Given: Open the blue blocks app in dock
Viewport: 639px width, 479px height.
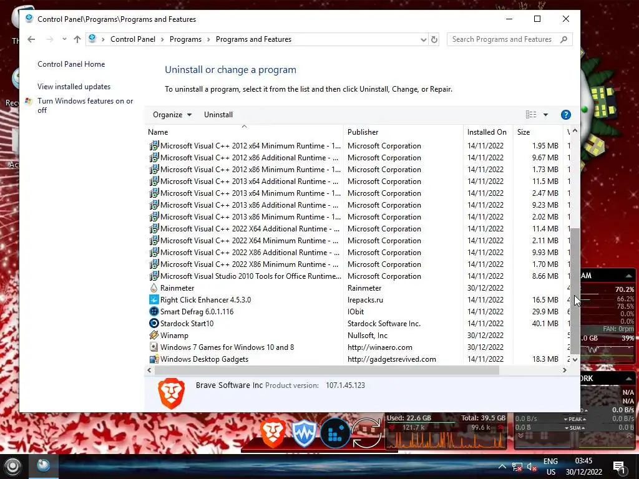Looking at the screenshot, I should 335,433.
